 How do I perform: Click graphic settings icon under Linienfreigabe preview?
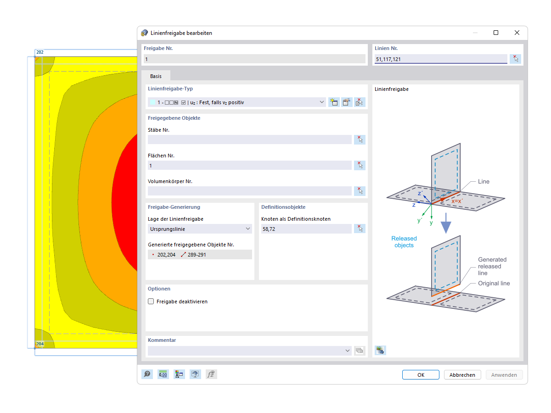(380, 350)
